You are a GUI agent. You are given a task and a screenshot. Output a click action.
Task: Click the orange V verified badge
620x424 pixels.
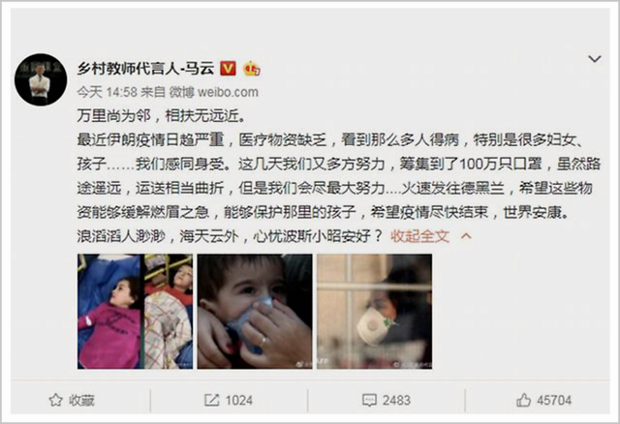point(228,69)
